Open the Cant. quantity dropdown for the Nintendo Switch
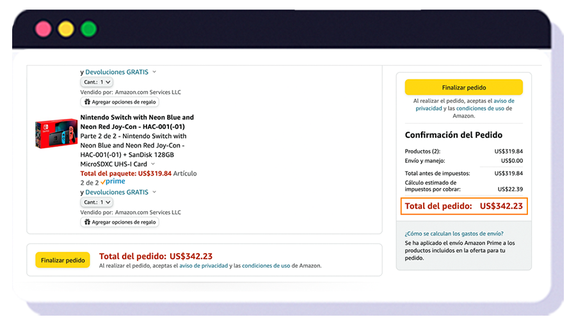Screen dimensions: 576x331 pos(97,202)
